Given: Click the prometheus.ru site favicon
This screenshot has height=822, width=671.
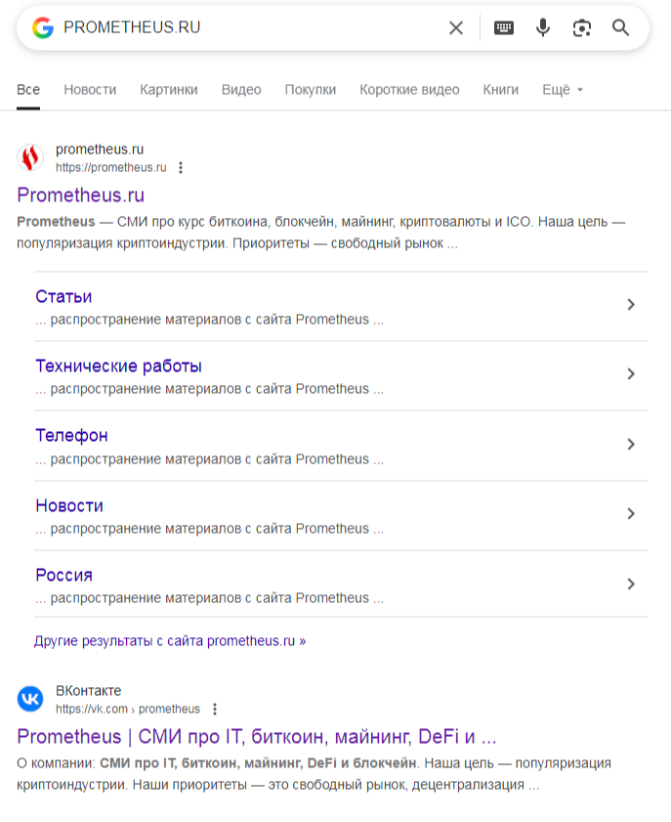Looking at the screenshot, I should tap(30, 157).
